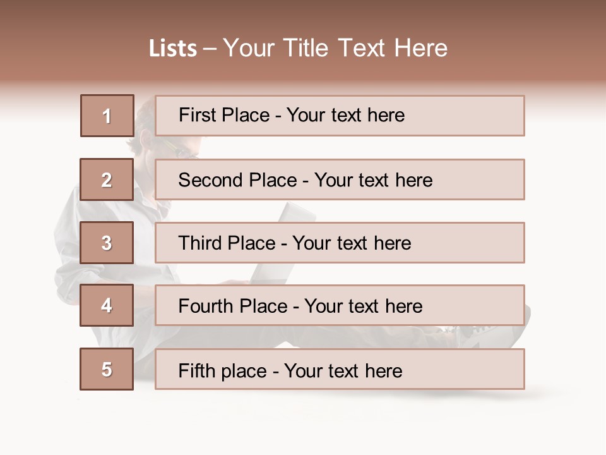Viewport: 606px width, 455px height.
Task: Click the bold word Lists in title
Action: (x=173, y=49)
